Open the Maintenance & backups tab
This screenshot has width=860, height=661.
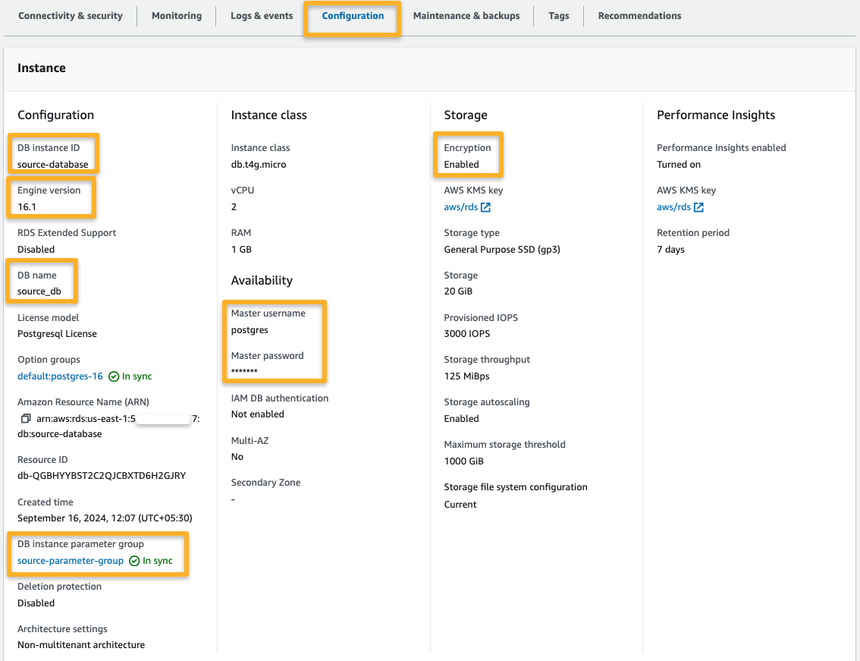point(466,15)
